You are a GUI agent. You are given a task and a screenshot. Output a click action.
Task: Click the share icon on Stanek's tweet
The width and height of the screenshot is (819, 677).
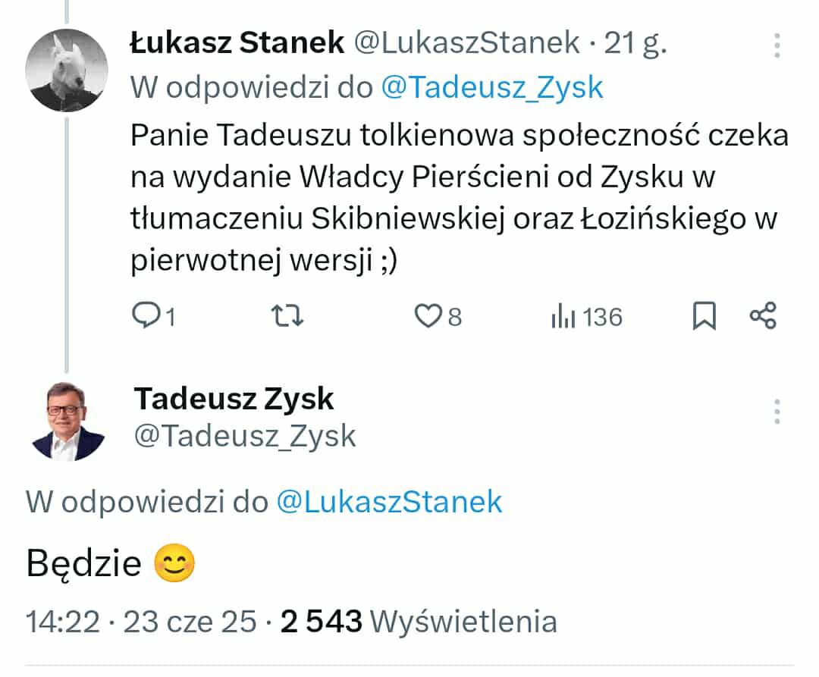click(762, 316)
